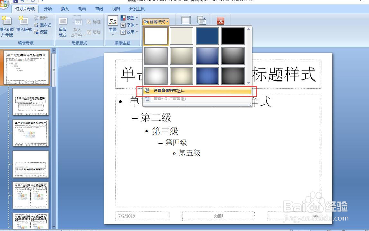Select the plain white background style
Image resolution: width=369 pixels, height=231 pixels.
[x=156, y=36]
